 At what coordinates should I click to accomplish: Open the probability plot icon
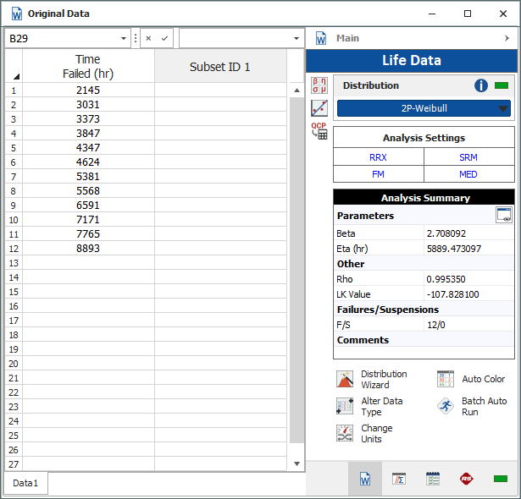[319, 107]
